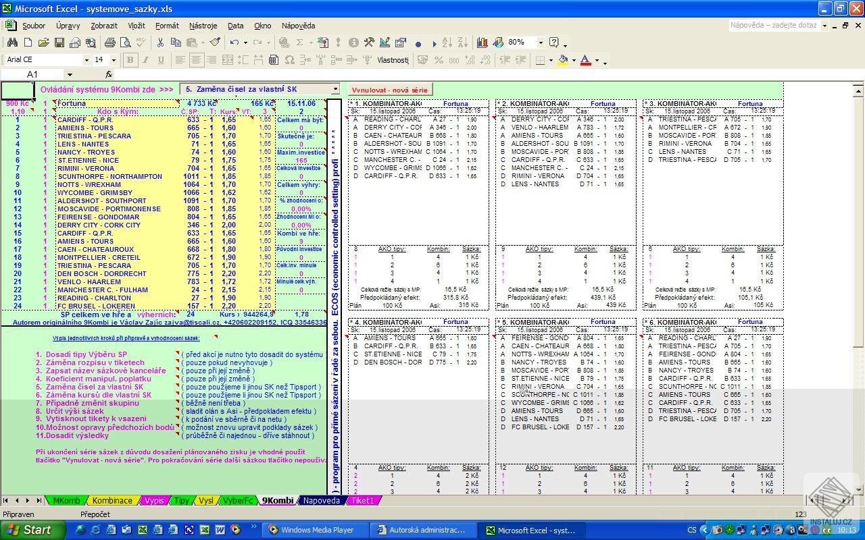Open the Formát menu
Screen dimensions: 865x540
(x=167, y=26)
